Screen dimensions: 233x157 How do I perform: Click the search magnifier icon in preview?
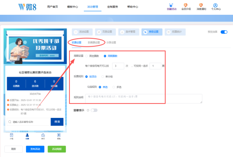(x=10, y=122)
